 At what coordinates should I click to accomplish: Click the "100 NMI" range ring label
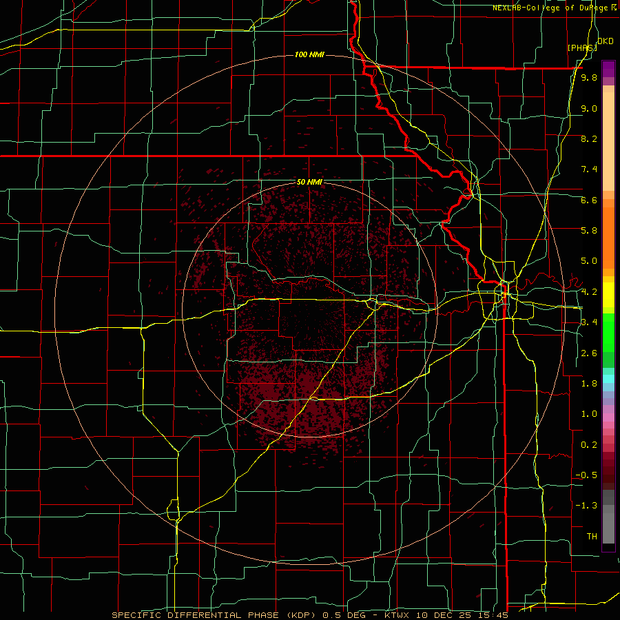click(309, 54)
